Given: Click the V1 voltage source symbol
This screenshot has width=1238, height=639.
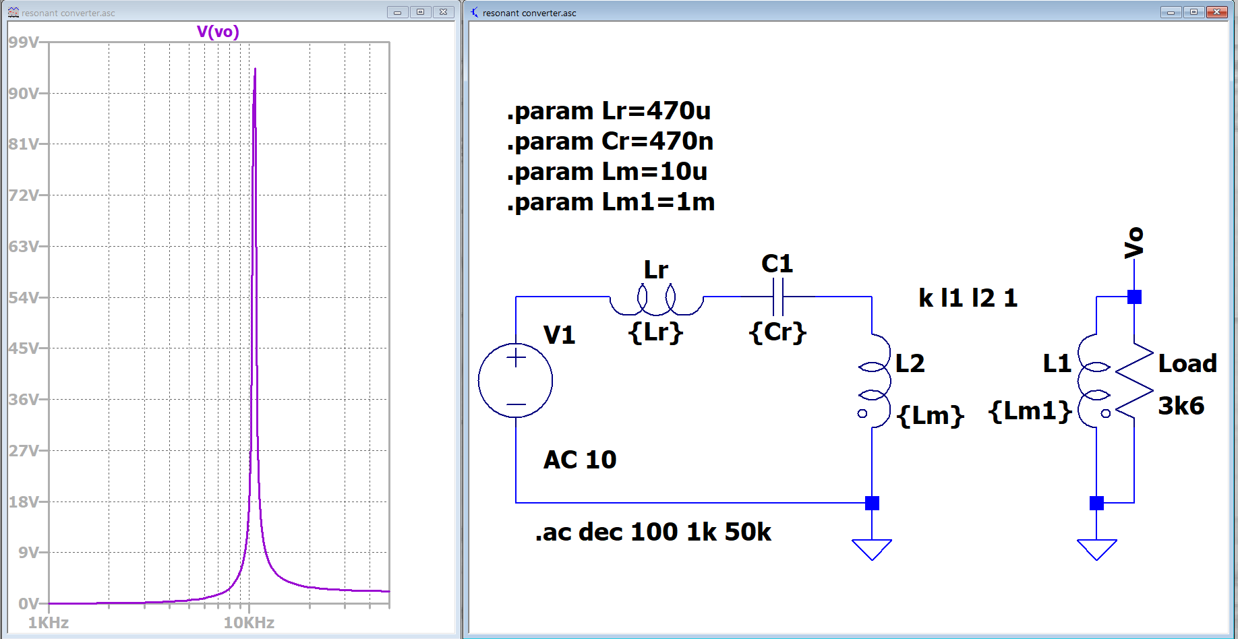Looking at the screenshot, I should point(515,380).
